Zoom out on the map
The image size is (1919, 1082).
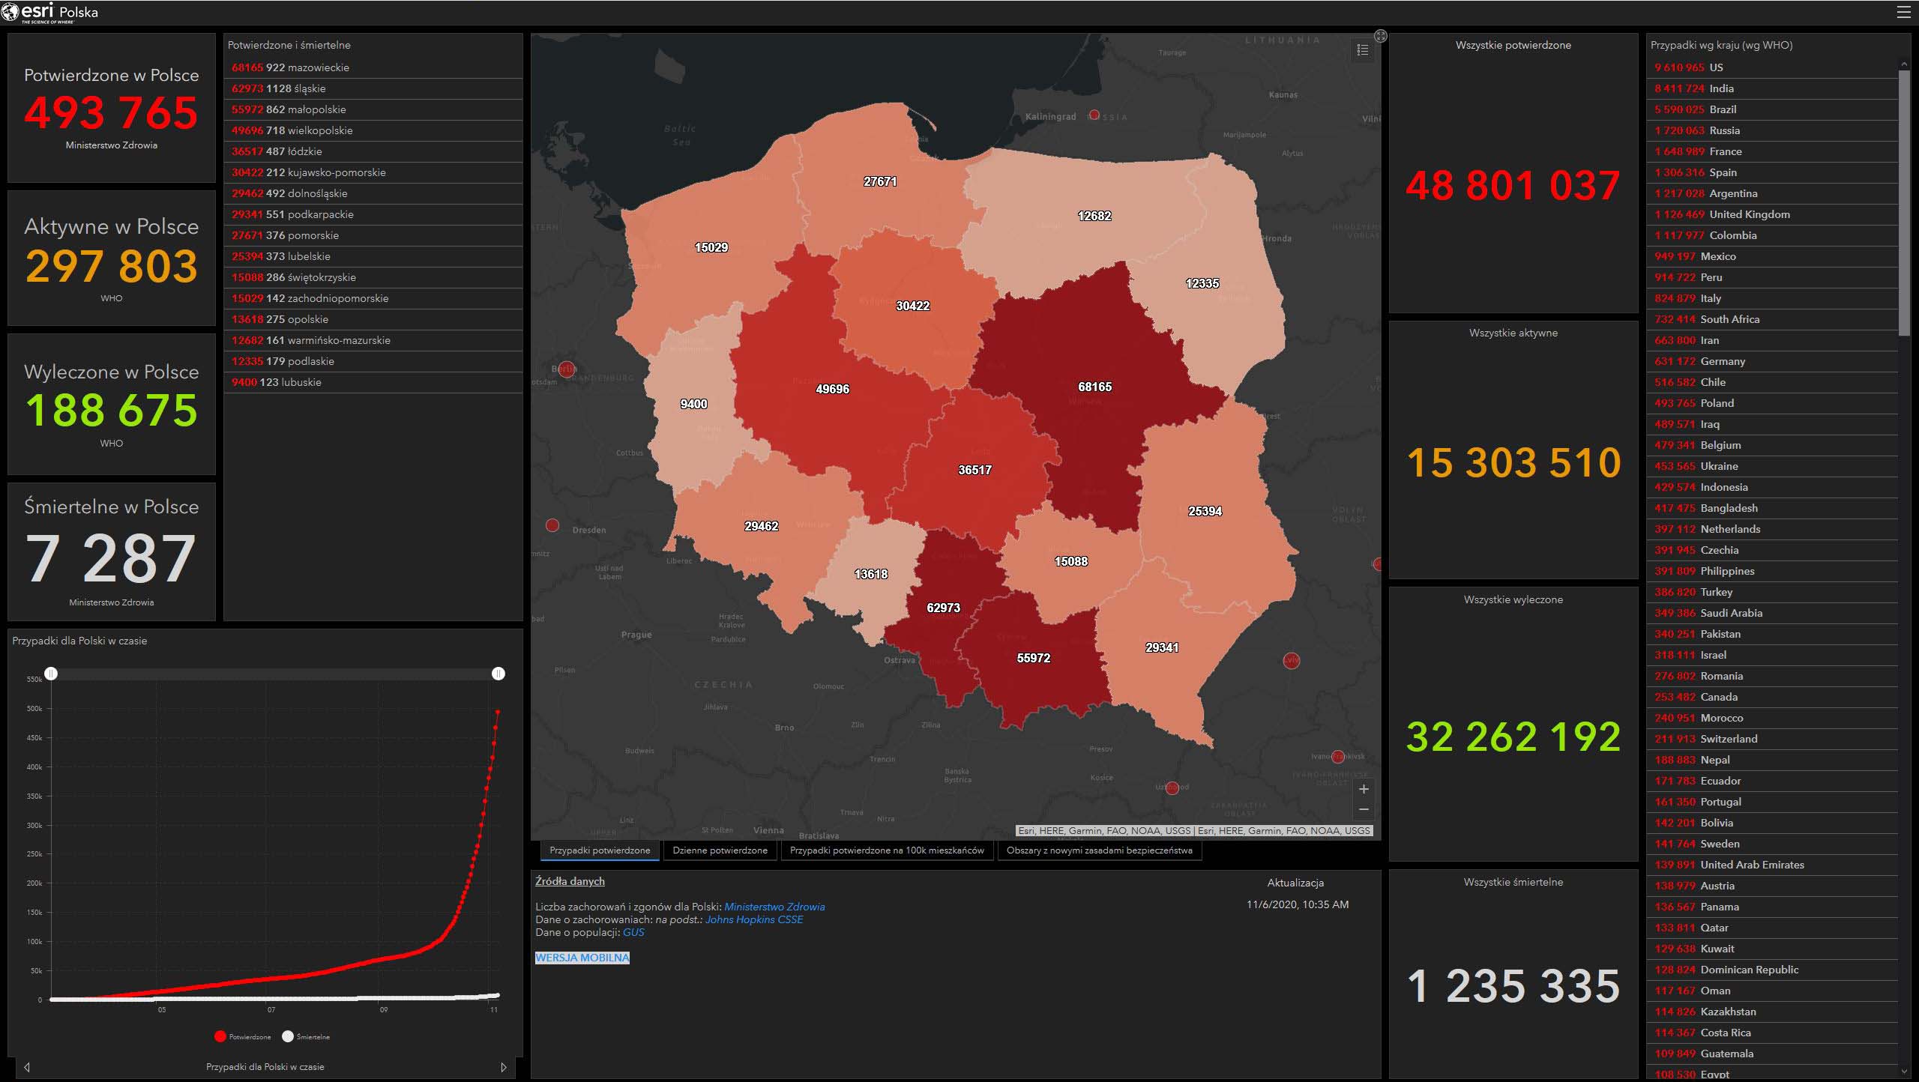(x=1364, y=809)
